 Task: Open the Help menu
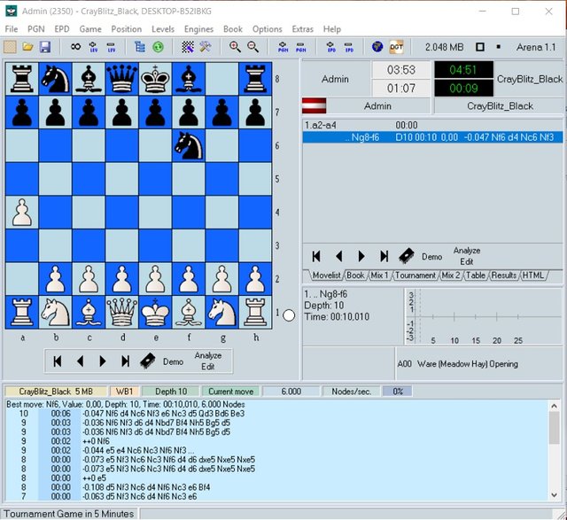click(x=332, y=29)
